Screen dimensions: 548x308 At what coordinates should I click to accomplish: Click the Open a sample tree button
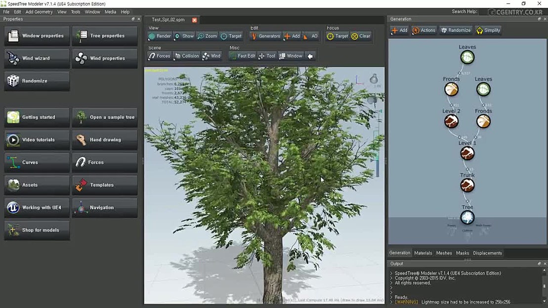[105, 117]
